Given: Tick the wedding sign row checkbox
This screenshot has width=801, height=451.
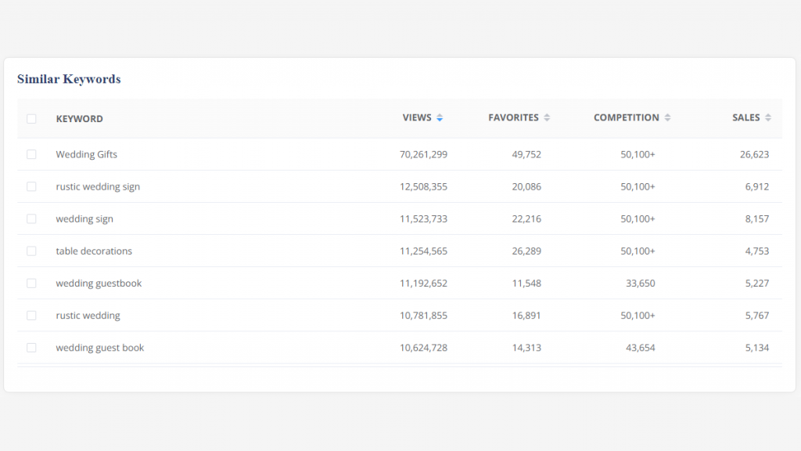Looking at the screenshot, I should point(31,219).
